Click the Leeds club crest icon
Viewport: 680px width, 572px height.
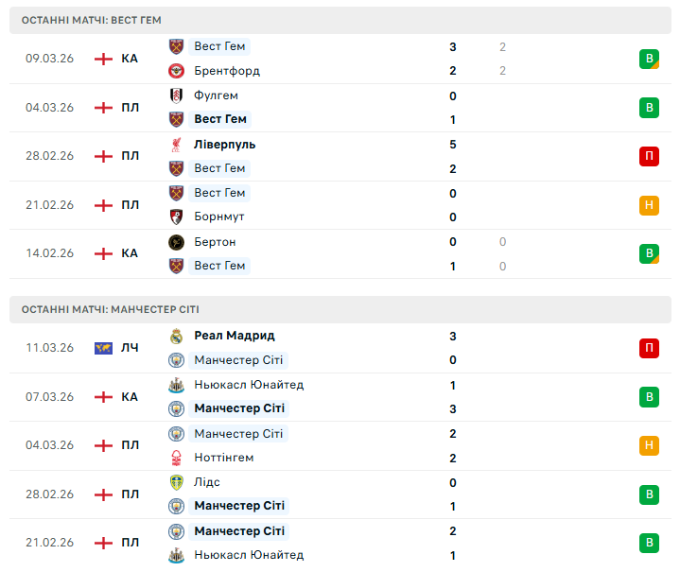[x=176, y=482]
